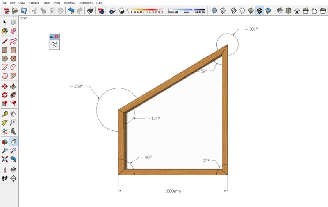Open the Edit menu

(12, 3)
